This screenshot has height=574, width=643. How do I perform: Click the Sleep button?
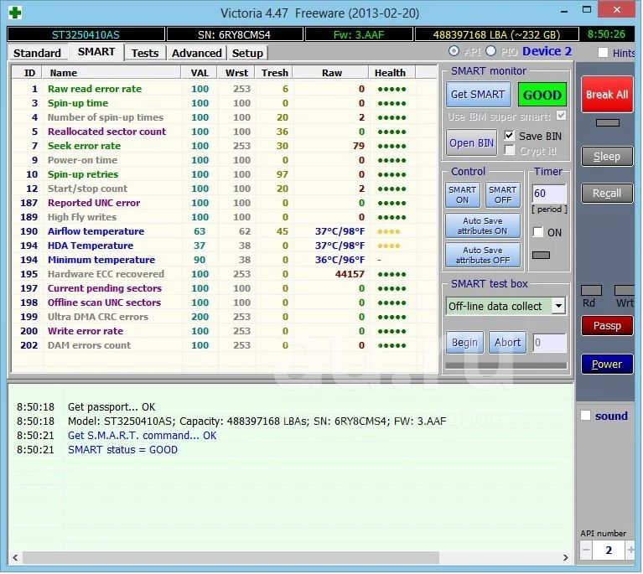coord(606,156)
